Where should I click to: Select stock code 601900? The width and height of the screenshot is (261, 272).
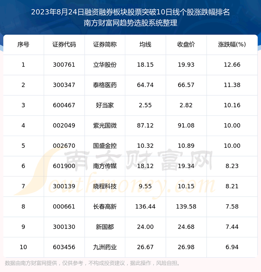pos(64,166)
